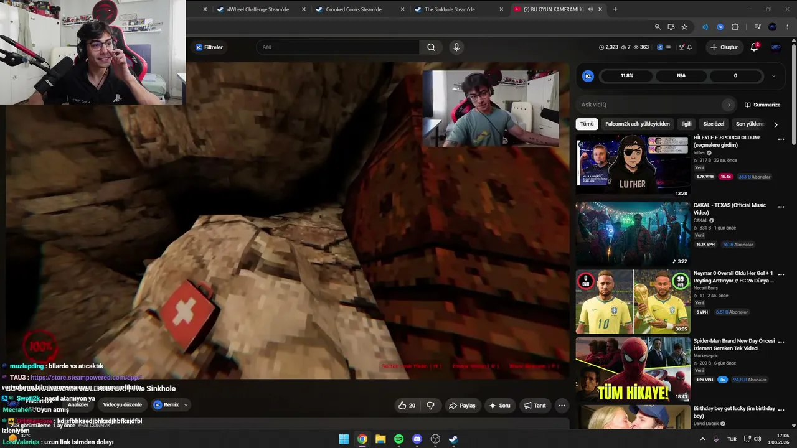Bookmark this page with the star
Viewport: 797px width, 448px height.
point(684,27)
